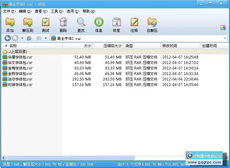This screenshot has width=230, height=168.
Task: Open the 查看(V) menu
Action: pos(41,11)
